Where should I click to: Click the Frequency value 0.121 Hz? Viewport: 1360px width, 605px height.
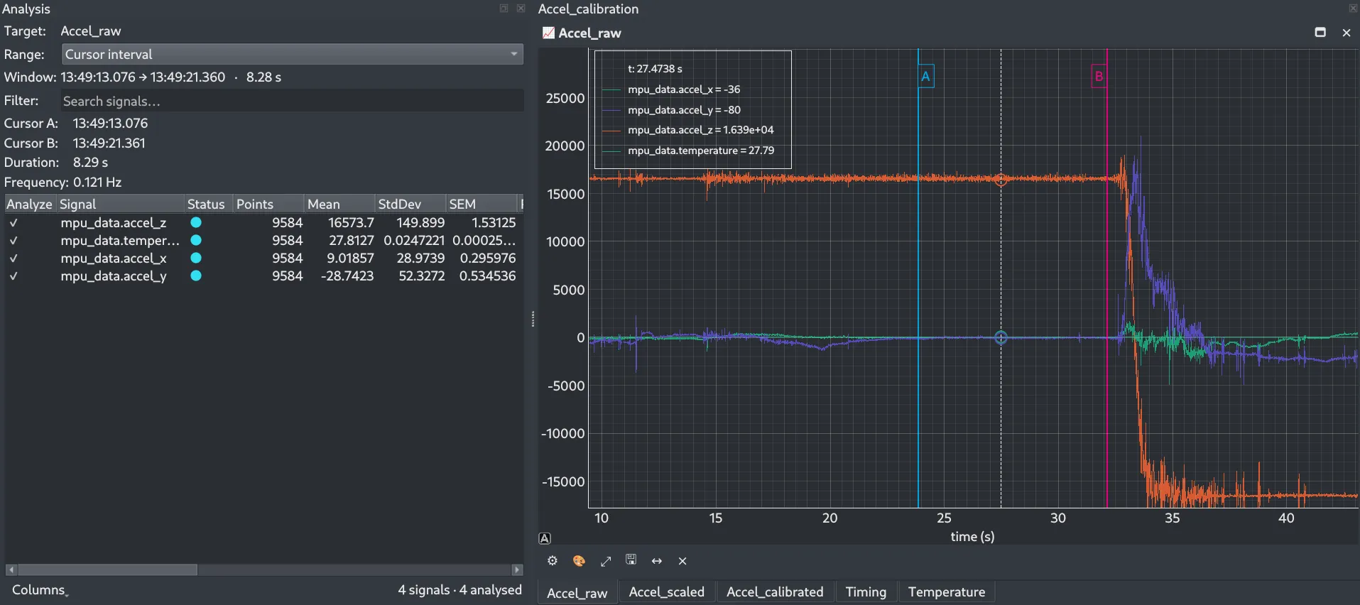pos(97,182)
